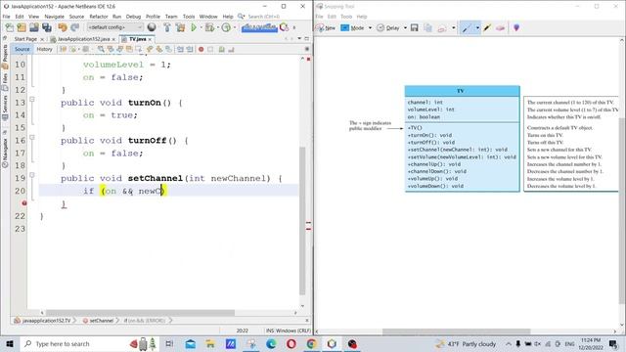Screen dimensions: 626x352
Task: Click the Profile Project clock icon
Action: [x=226, y=27]
